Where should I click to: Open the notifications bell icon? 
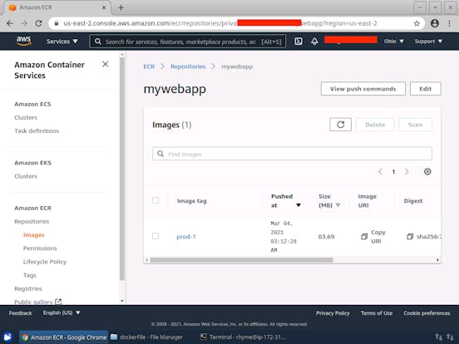314,42
